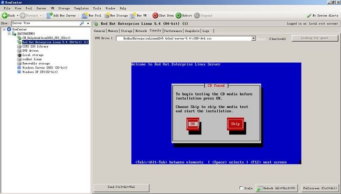Click OK in the CD Found dialog
Image resolution: width=341 pixels, height=194 pixels.
(x=193, y=124)
